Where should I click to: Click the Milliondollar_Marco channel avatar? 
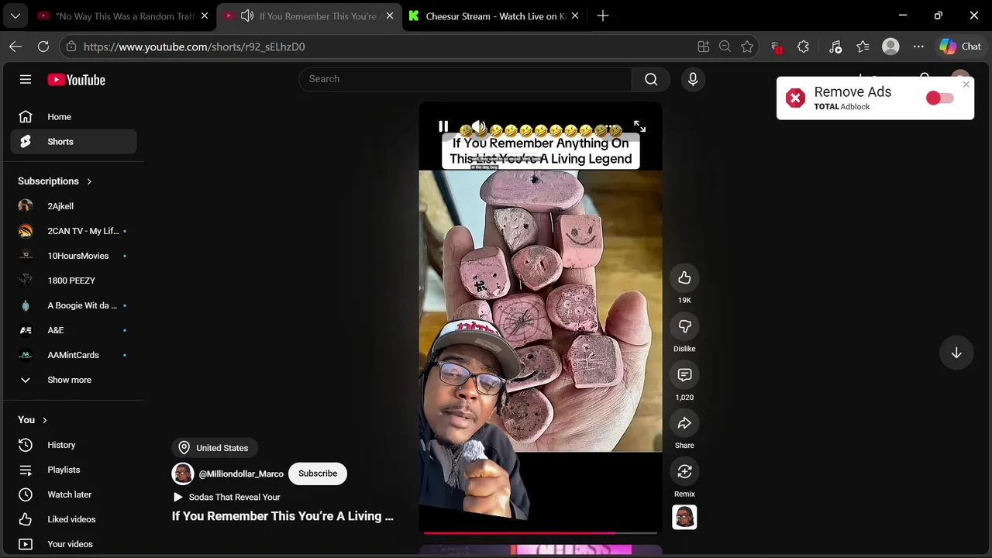(x=183, y=474)
